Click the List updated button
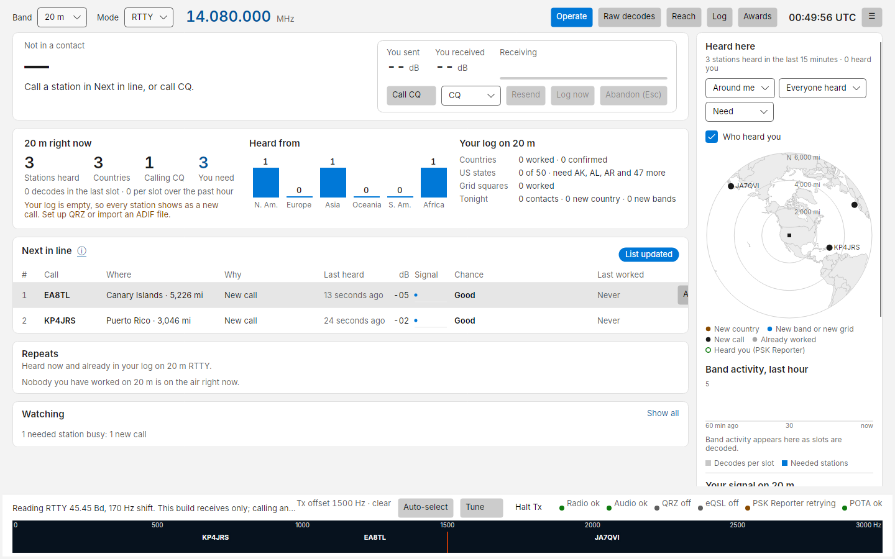 tap(649, 255)
